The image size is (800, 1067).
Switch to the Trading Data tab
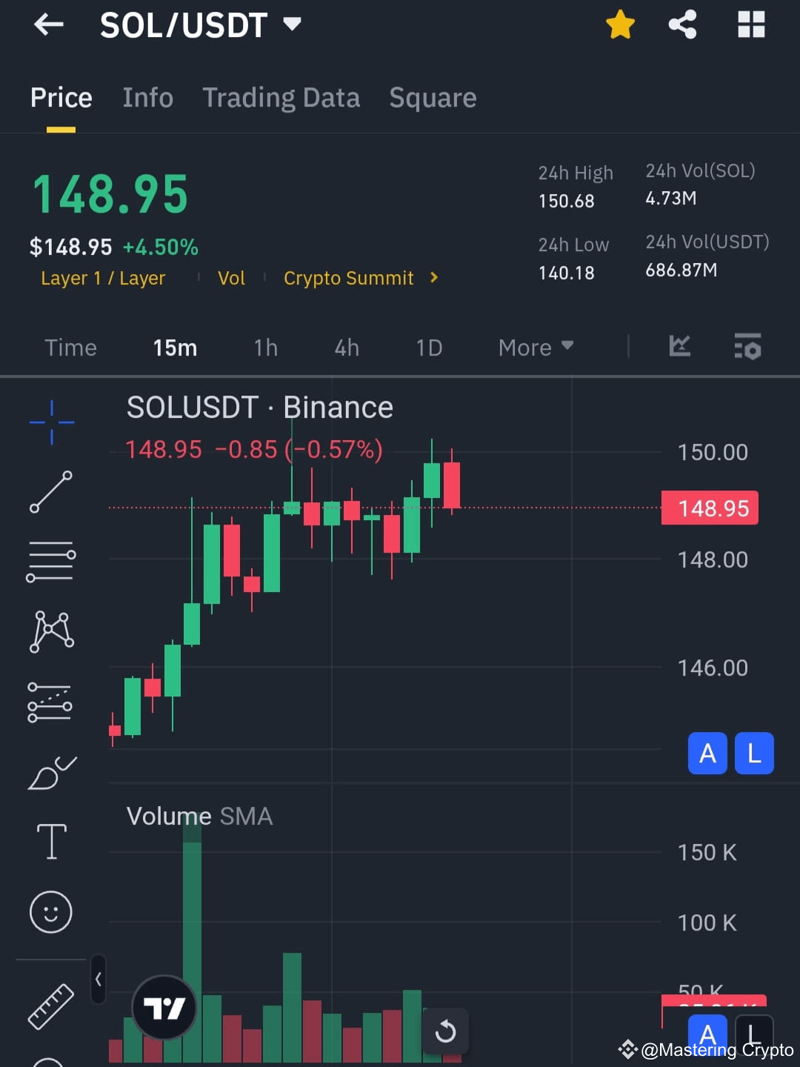(281, 98)
